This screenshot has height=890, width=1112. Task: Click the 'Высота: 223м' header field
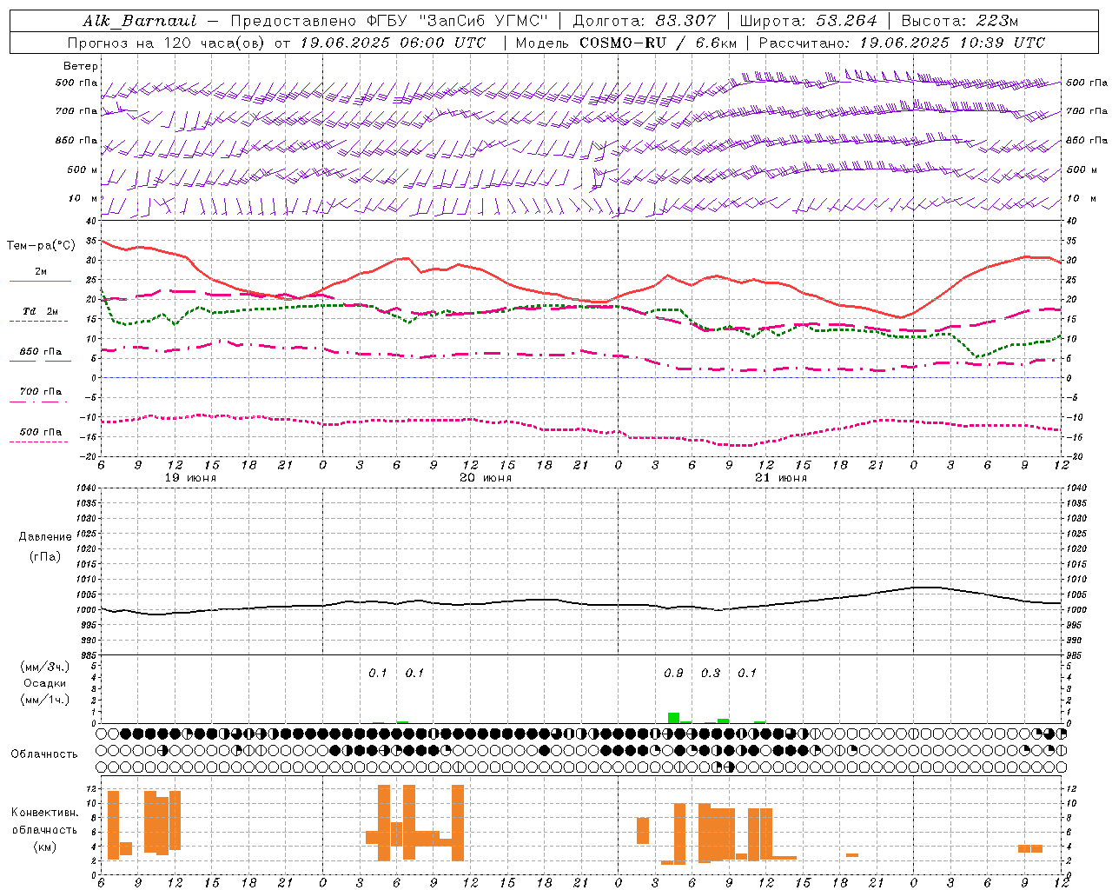(x=960, y=21)
